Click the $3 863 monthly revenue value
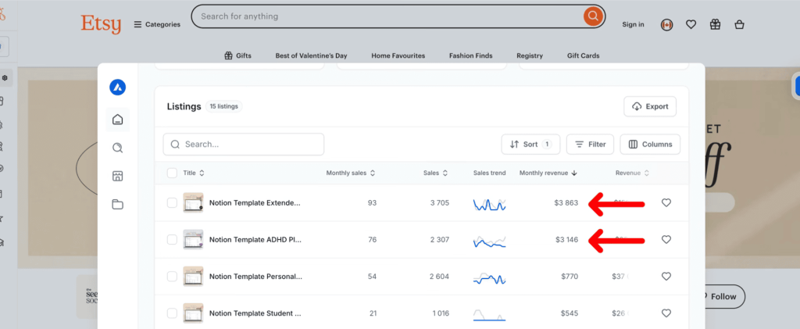Image resolution: width=800 pixels, height=329 pixels. tap(566, 203)
